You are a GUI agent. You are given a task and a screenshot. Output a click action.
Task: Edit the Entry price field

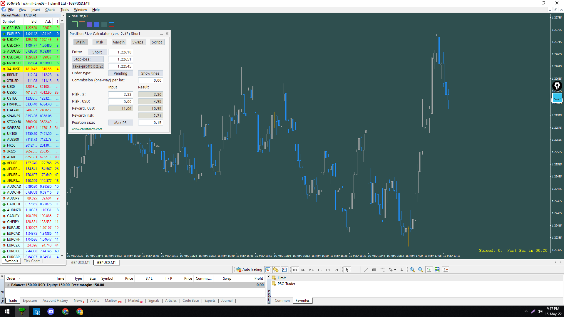click(121, 52)
